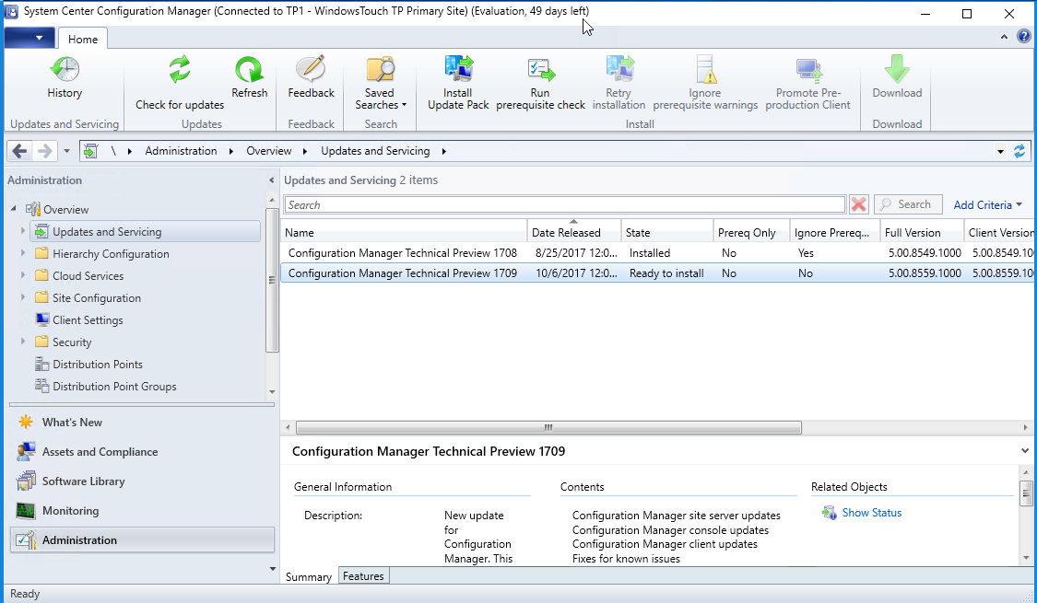The image size is (1037, 603).
Task: Click the navigation tree vertical scrollbar
Action: [x=272, y=280]
